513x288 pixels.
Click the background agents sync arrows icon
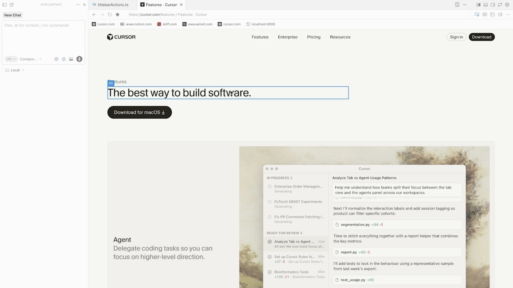point(499,5)
